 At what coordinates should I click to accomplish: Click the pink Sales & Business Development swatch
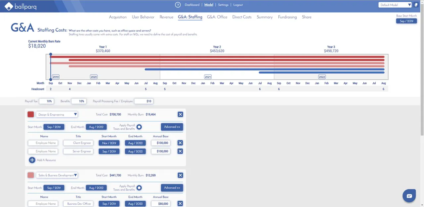31,175
